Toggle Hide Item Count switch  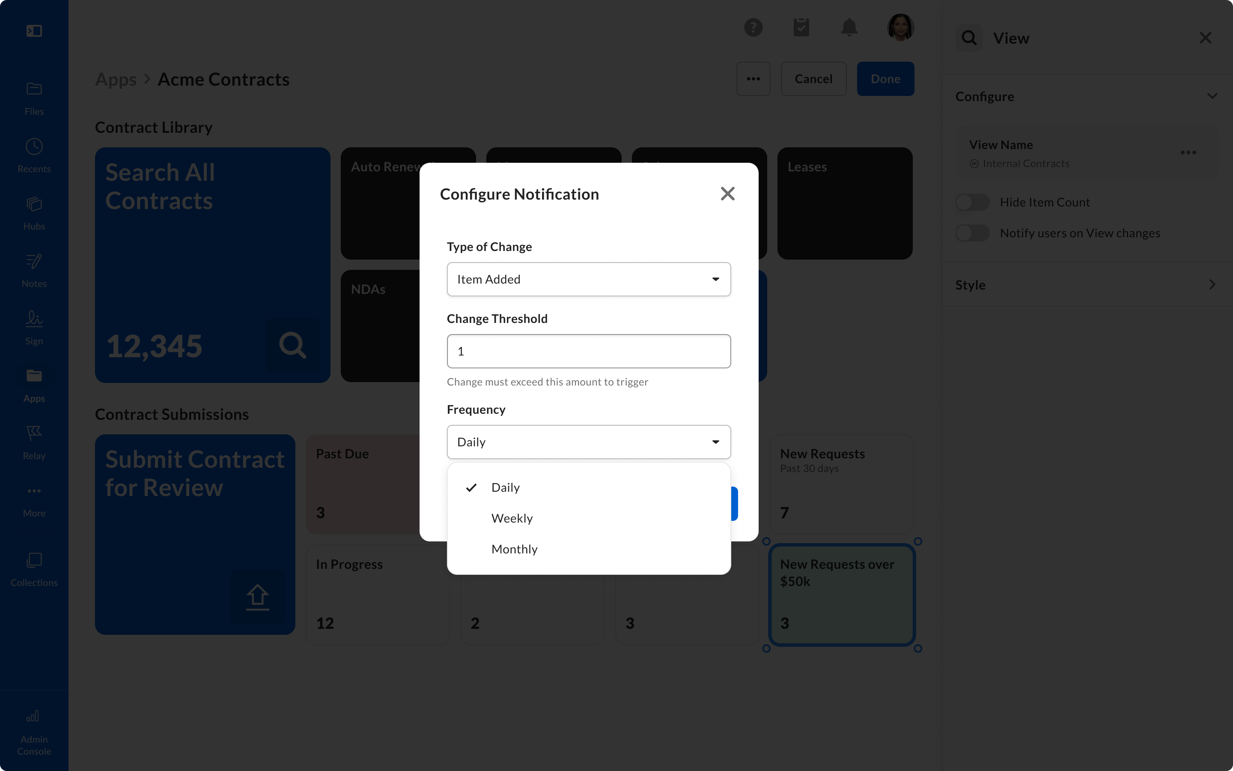pos(972,203)
